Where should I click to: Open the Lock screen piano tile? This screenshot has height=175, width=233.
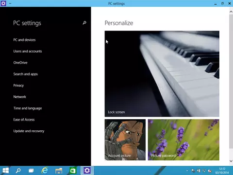click(x=162, y=74)
